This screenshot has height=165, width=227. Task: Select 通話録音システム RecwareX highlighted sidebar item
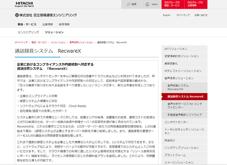point(184,97)
